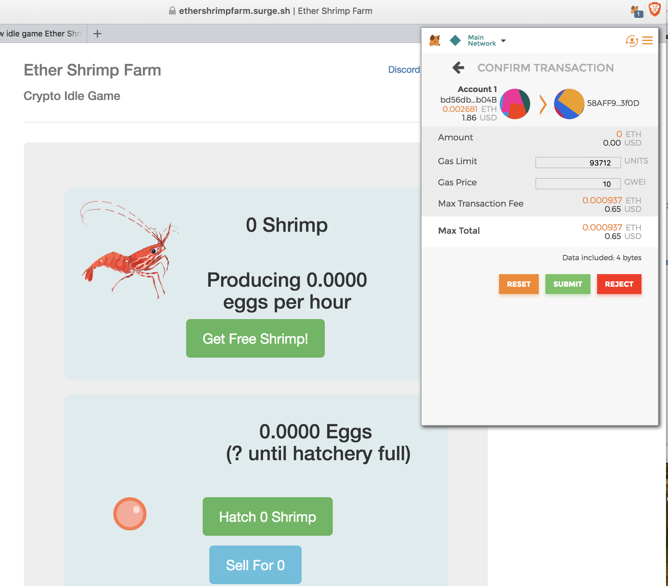Click the Max Transaction Fee 0.000937 ETH value
The height and width of the screenshot is (586, 668).
pos(612,200)
